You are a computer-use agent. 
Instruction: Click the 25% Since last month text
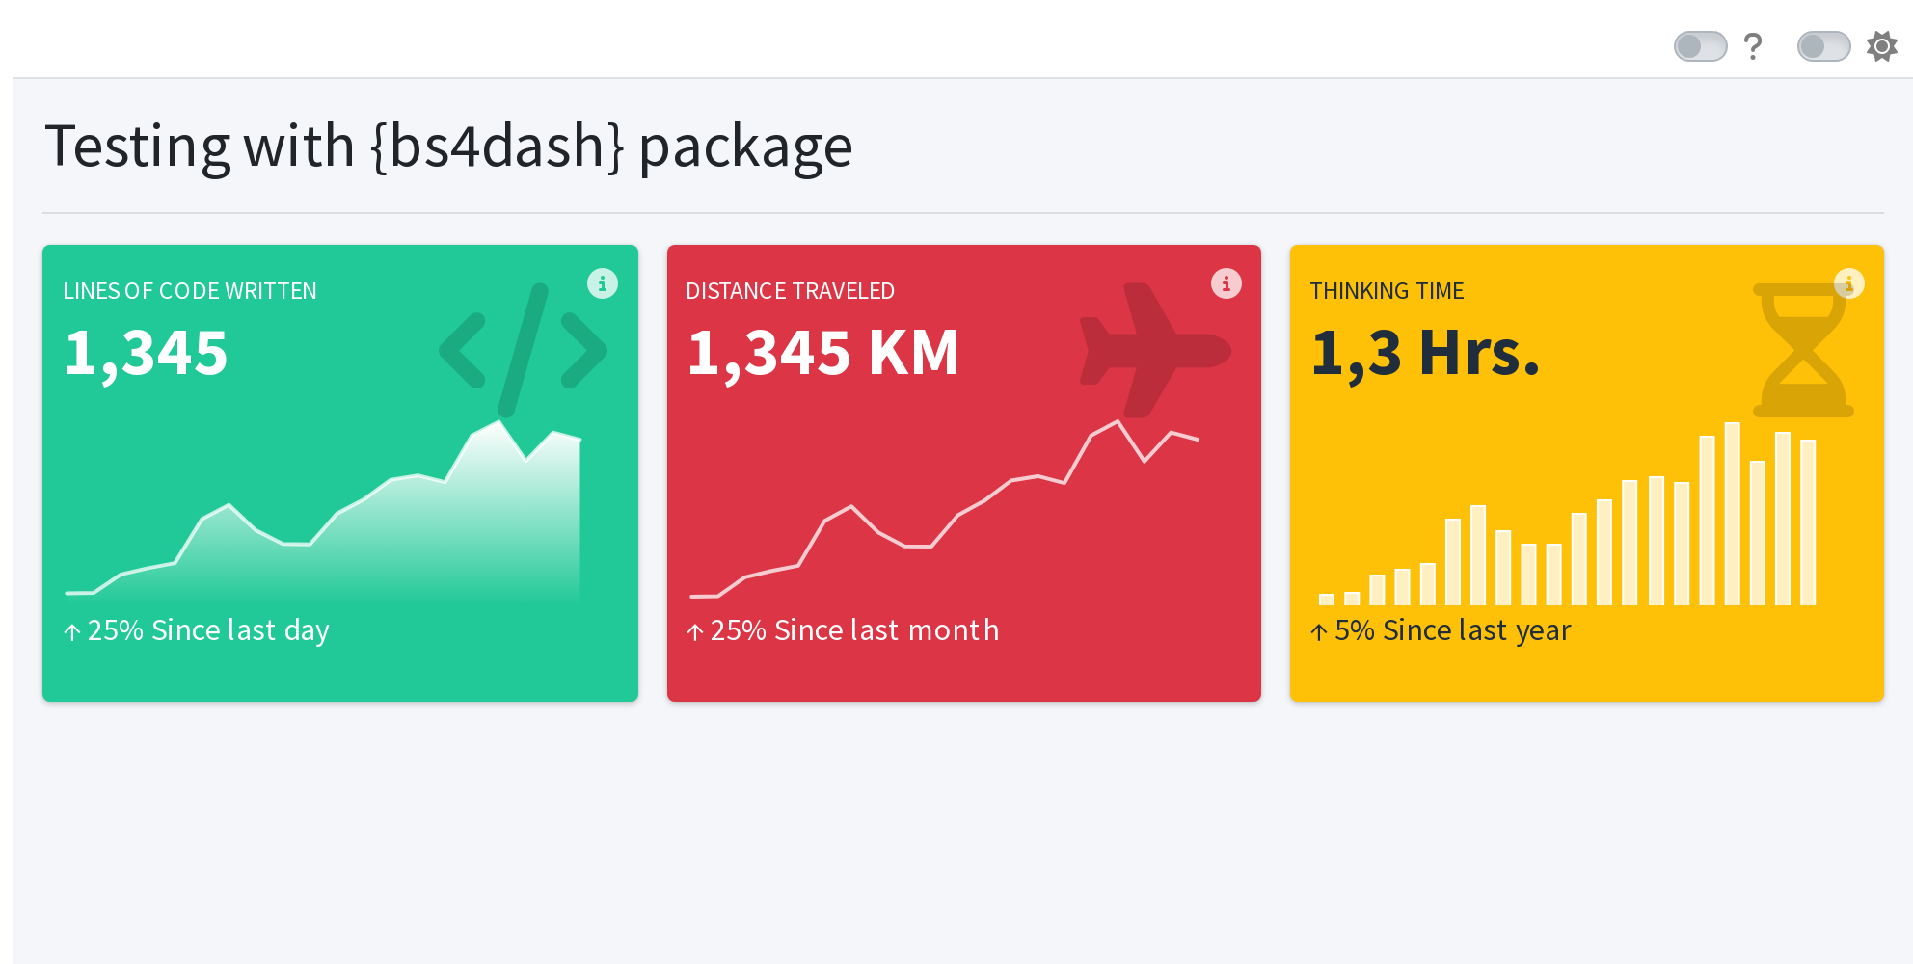[854, 630]
